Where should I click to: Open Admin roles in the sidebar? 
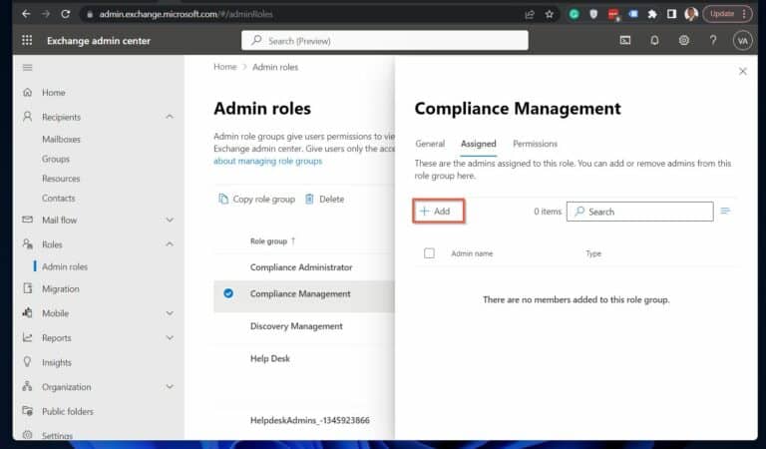(x=65, y=266)
